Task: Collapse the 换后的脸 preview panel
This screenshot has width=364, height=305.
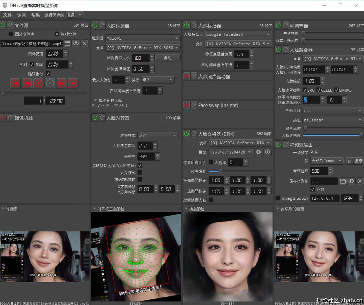Action: pos(186,208)
